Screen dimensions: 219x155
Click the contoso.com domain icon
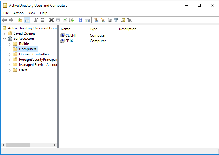(x=10, y=39)
